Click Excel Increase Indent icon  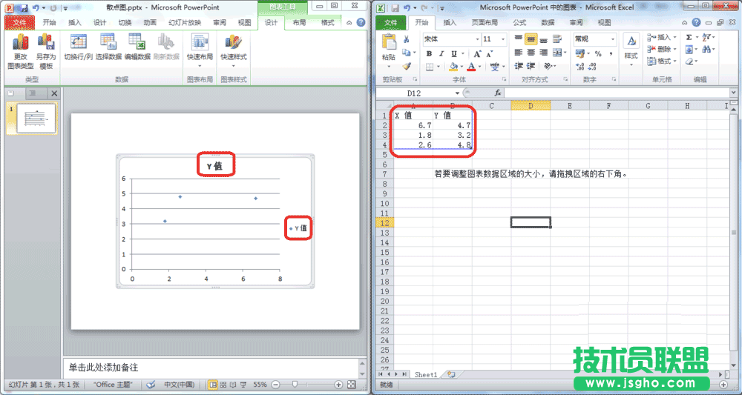tap(531, 66)
